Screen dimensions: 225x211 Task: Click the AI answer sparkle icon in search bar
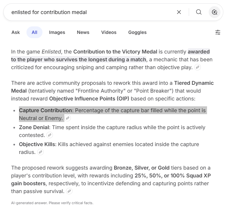pyautogui.click(x=215, y=12)
